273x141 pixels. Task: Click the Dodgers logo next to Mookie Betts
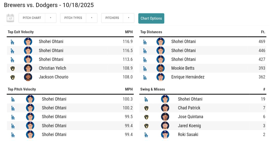pos(145,68)
